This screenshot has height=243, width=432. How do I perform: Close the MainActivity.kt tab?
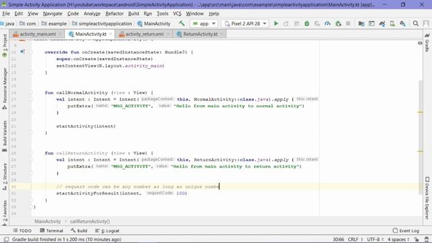(111, 34)
